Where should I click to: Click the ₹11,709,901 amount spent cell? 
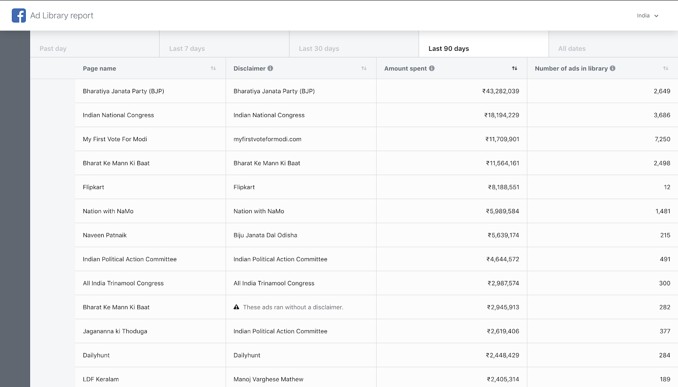click(x=503, y=139)
